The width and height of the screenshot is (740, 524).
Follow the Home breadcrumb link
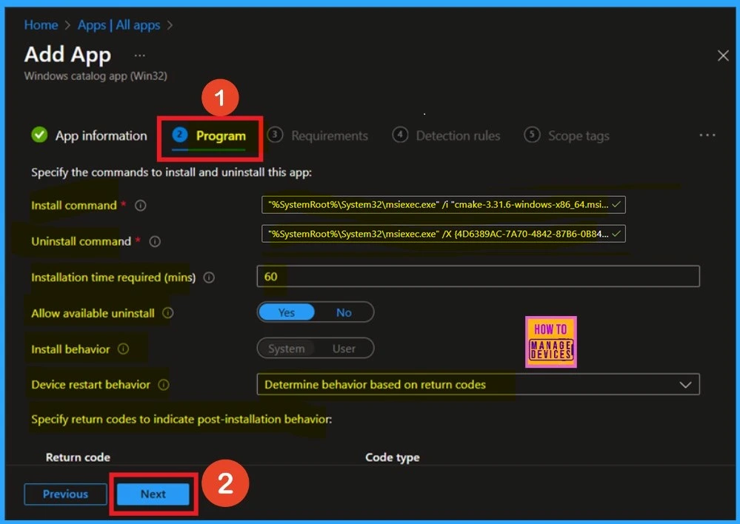point(41,25)
